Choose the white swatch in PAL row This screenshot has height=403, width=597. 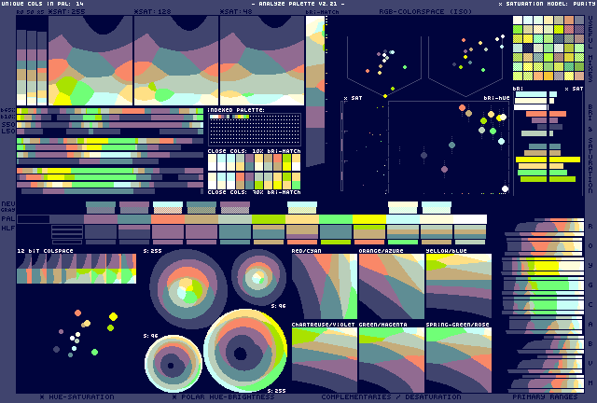pyautogui.click(x=470, y=219)
